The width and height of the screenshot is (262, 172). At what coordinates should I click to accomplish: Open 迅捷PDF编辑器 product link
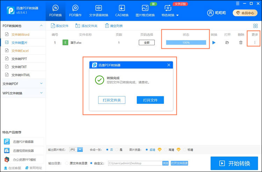coord(23,142)
